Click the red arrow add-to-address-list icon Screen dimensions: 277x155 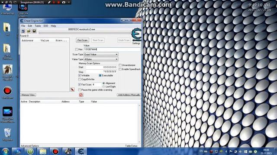72,90
